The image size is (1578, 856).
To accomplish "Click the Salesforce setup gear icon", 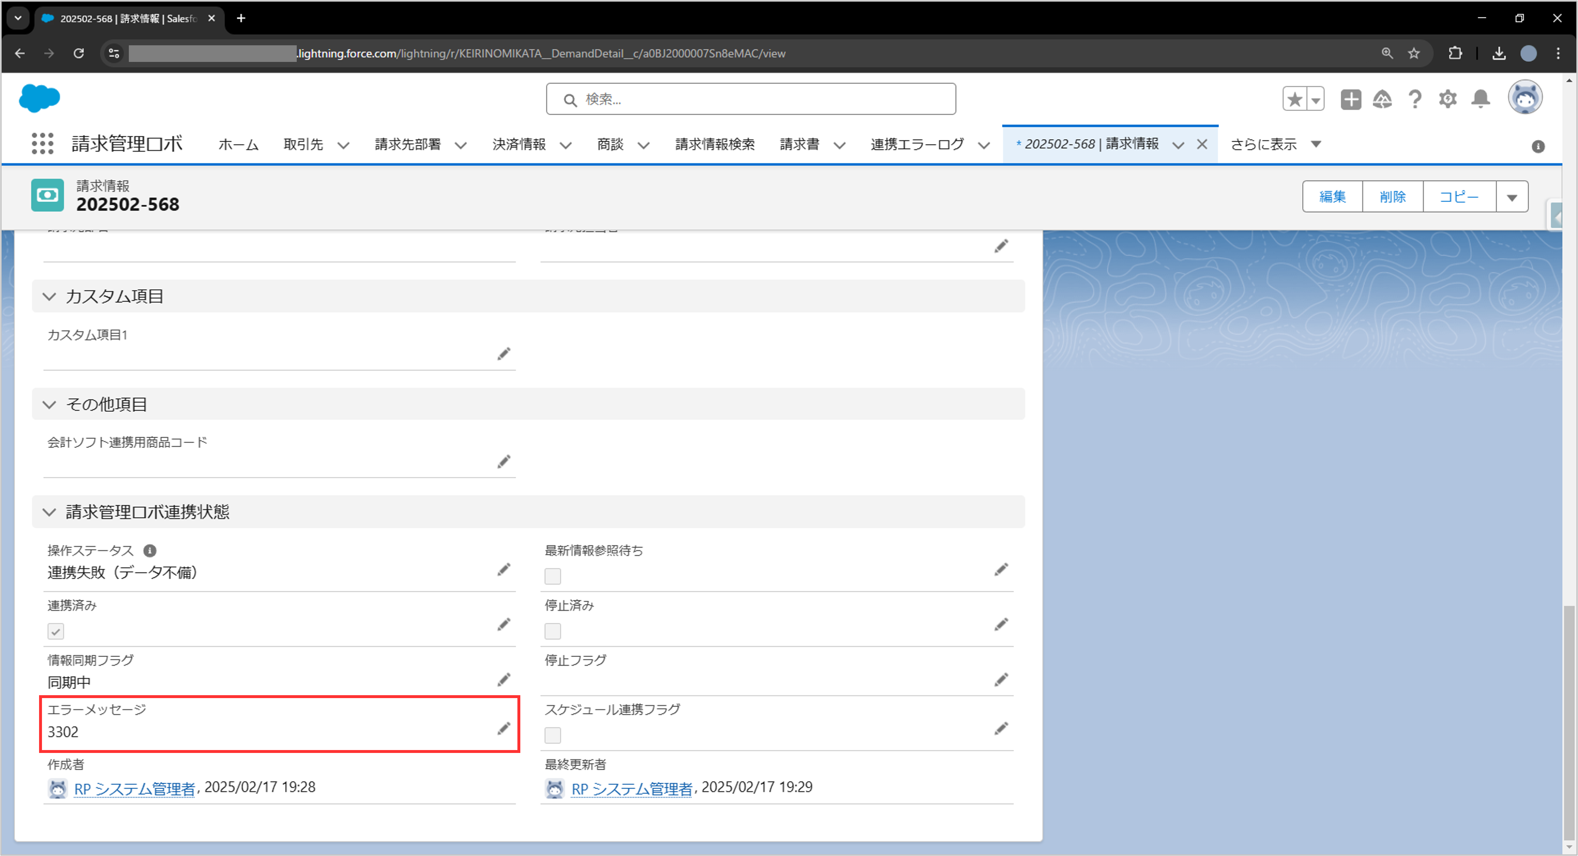I will pyautogui.click(x=1448, y=98).
